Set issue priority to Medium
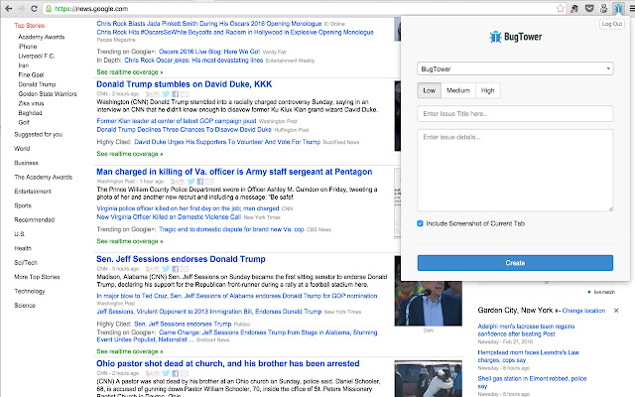Screen dimensions: 635x397 click(x=458, y=90)
